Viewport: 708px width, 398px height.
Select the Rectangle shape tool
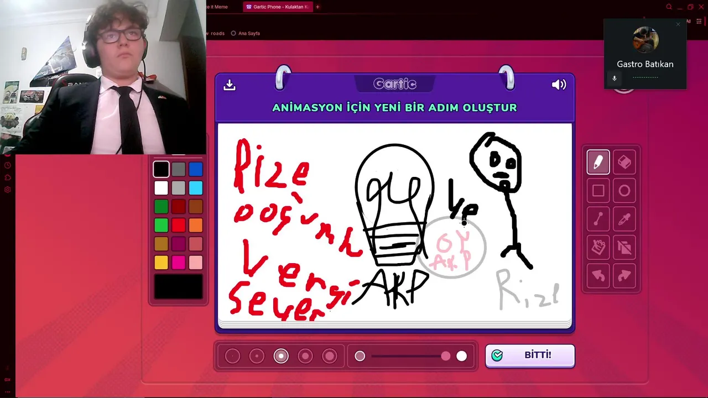tap(598, 191)
